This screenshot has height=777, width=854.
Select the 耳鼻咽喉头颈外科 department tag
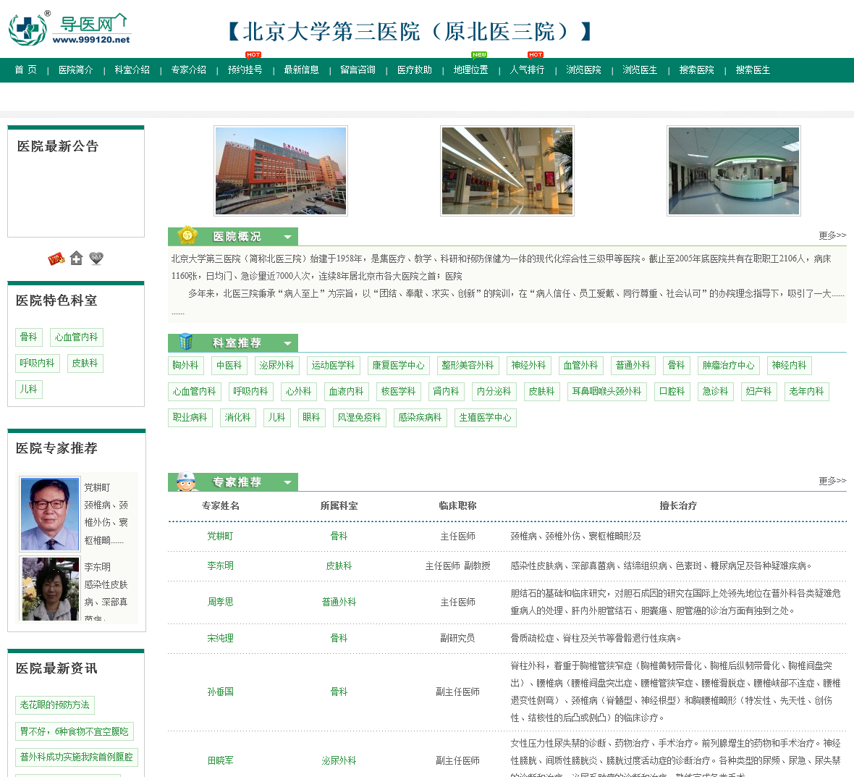[606, 391]
